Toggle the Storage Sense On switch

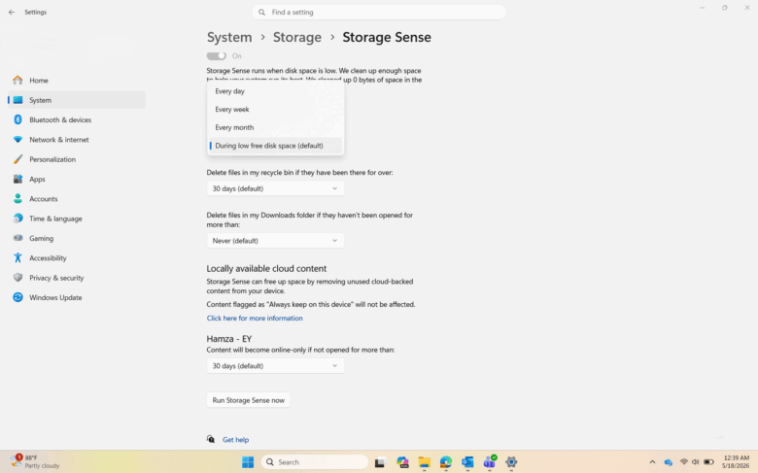(217, 56)
